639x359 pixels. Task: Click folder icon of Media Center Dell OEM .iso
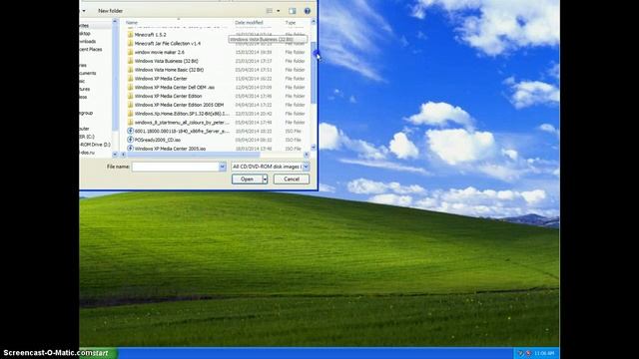click(x=131, y=87)
